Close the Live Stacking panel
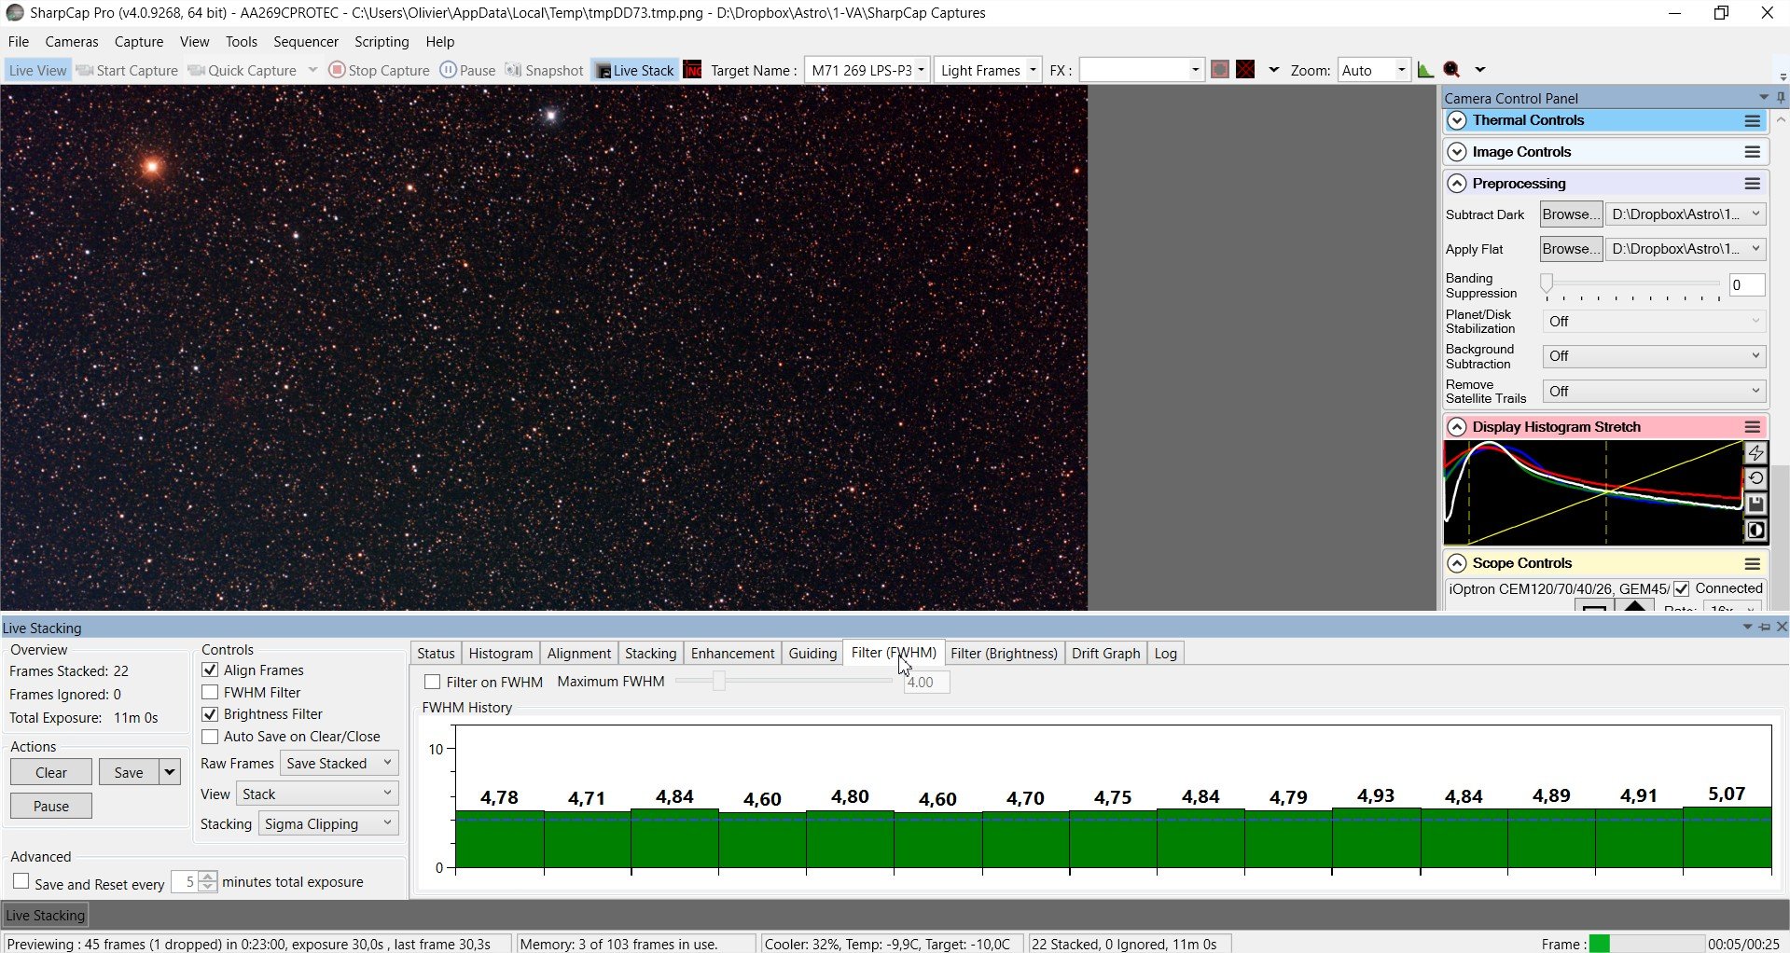Viewport: 1790px width, 953px height. (1782, 627)
